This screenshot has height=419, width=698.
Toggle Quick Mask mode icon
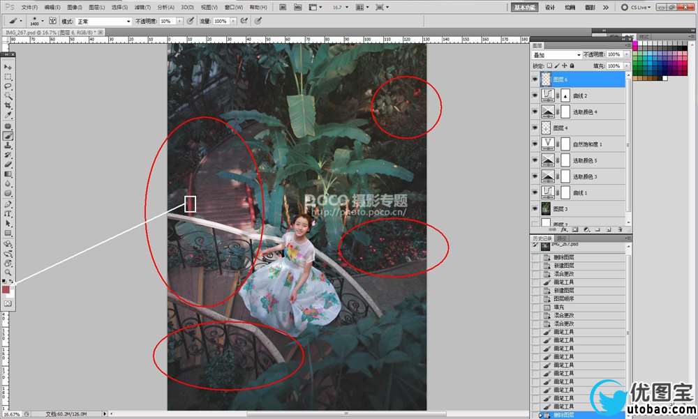coord(8,303)
